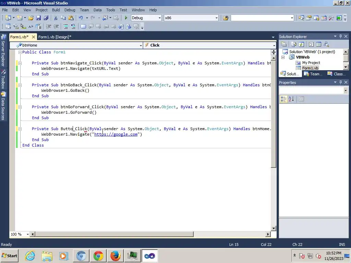Switch to the Class View panel tab
The width and height of the screenshot is (351, 263).
[337, 74]
